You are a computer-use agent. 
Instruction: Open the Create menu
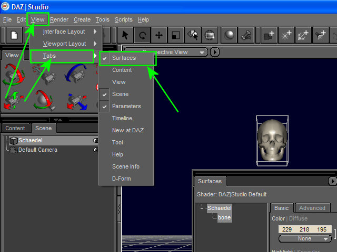pyautogui.click(x=82, y=20)
